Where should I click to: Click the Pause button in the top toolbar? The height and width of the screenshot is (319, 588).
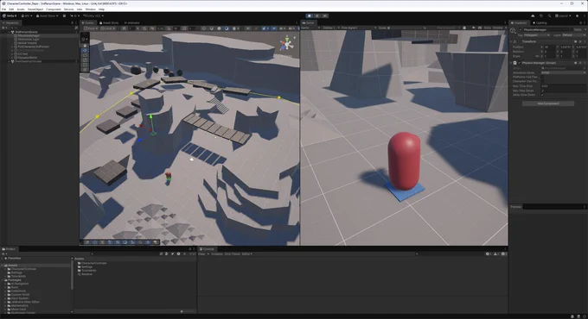(x=316, y=16)
